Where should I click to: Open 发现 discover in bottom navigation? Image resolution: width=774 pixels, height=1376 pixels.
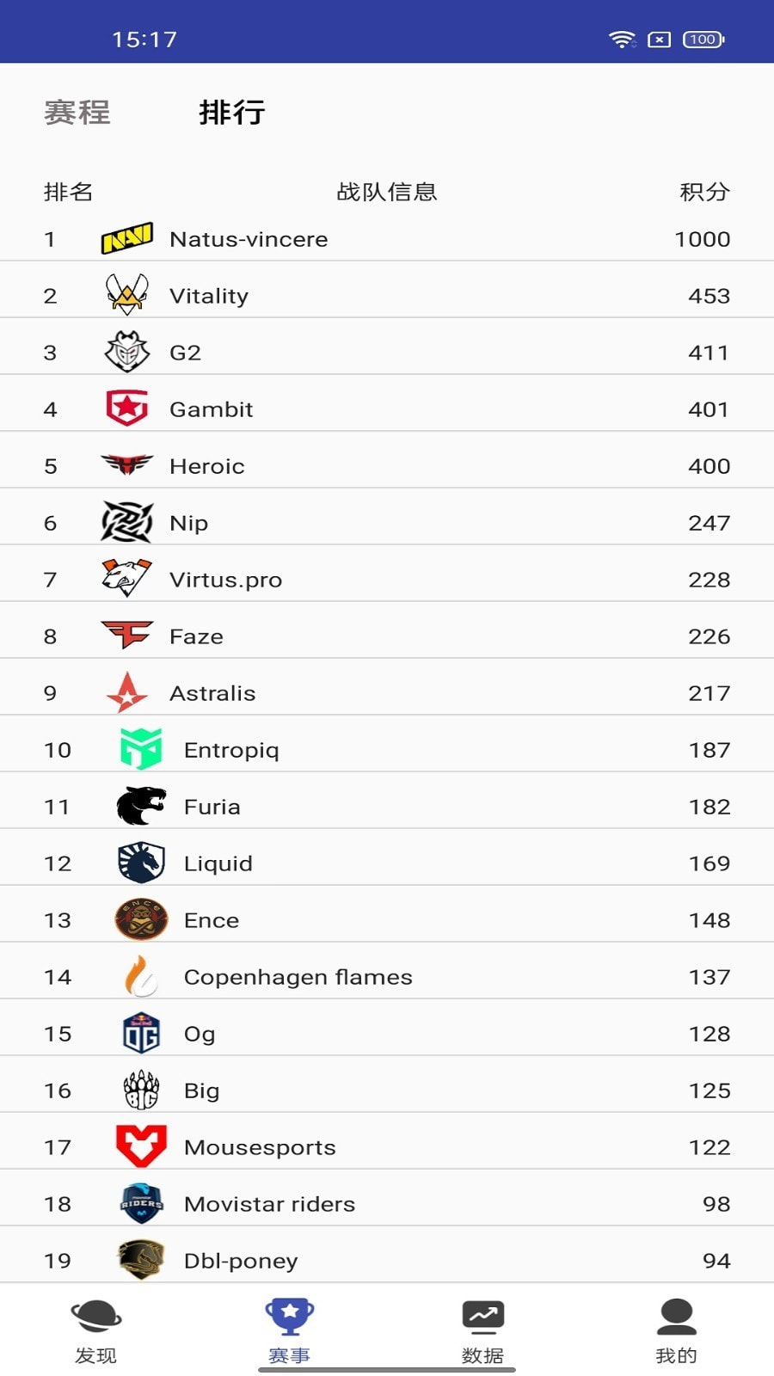point(95,1331)
